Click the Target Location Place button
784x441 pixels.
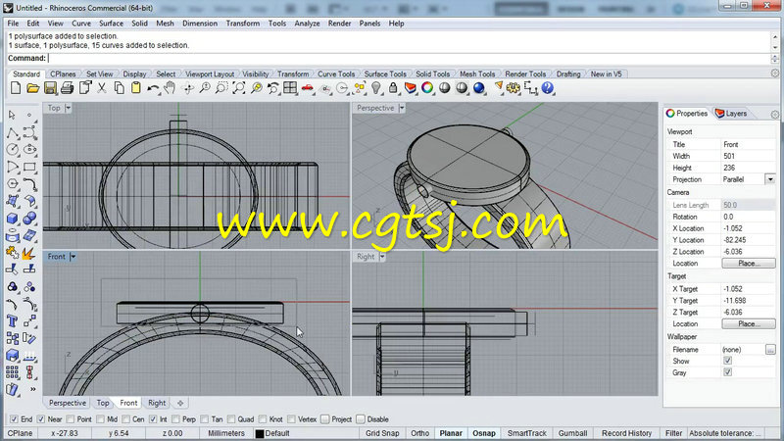click(749, 323)
